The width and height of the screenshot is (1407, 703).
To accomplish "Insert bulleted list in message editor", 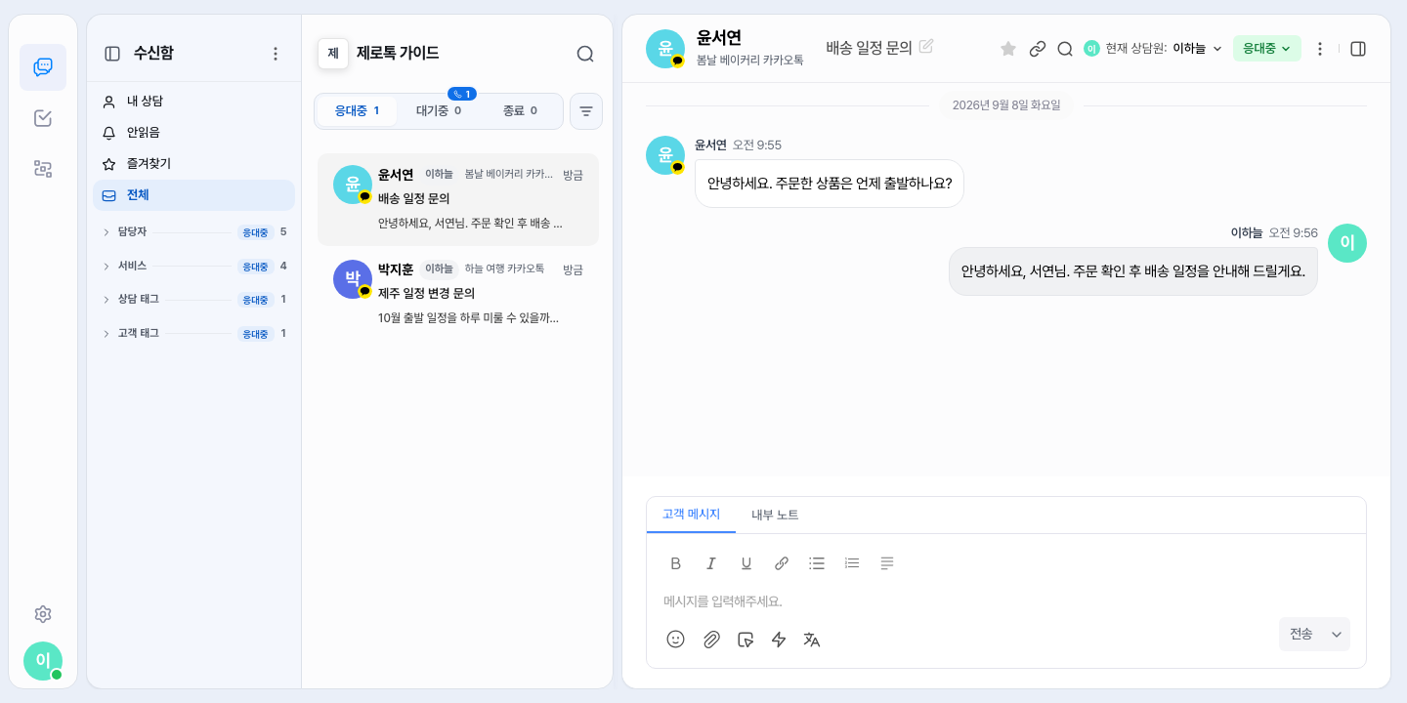I will pyautogui.click(x=817, y=563).
